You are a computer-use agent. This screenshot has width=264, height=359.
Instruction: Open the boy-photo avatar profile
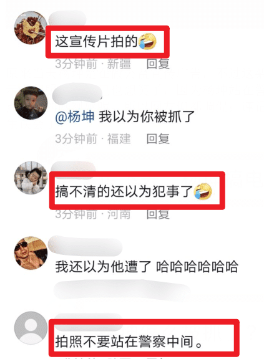tap(31, 103)
